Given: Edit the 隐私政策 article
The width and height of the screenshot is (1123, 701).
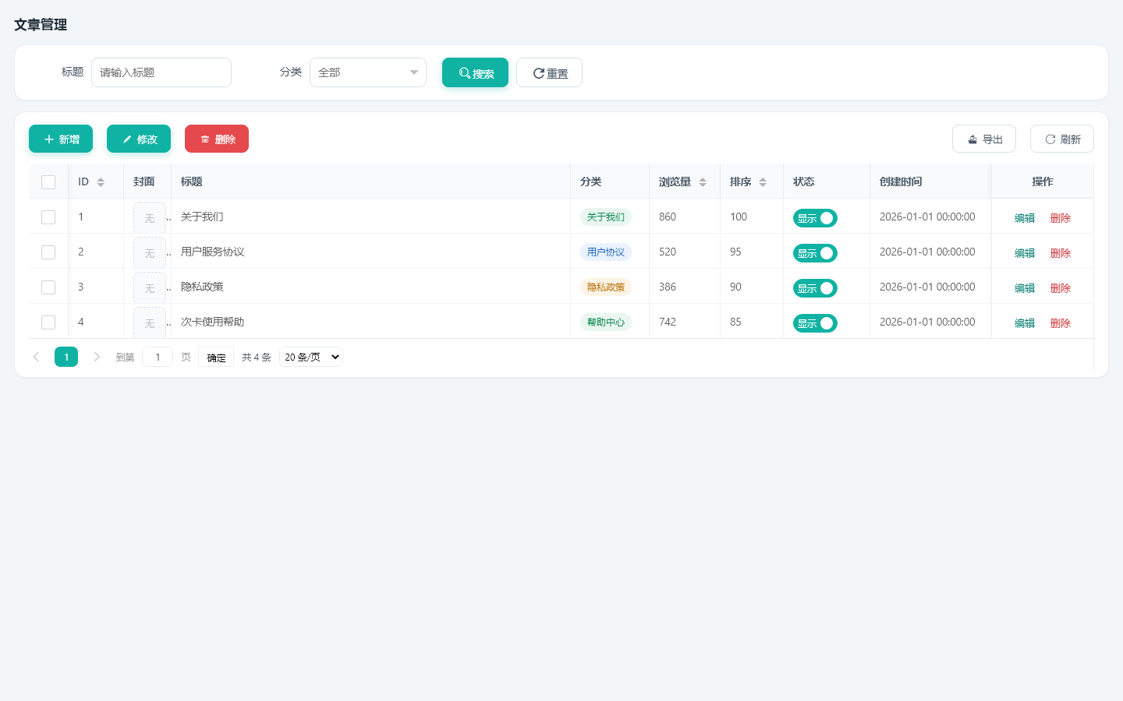Looking at the screenshot, I should [x=1025, y=288].
